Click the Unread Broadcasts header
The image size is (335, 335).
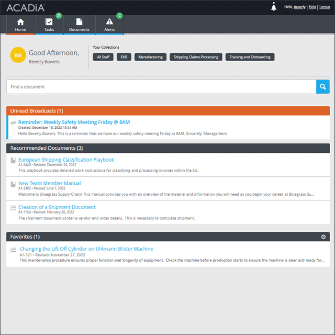[x=168, y=111]
